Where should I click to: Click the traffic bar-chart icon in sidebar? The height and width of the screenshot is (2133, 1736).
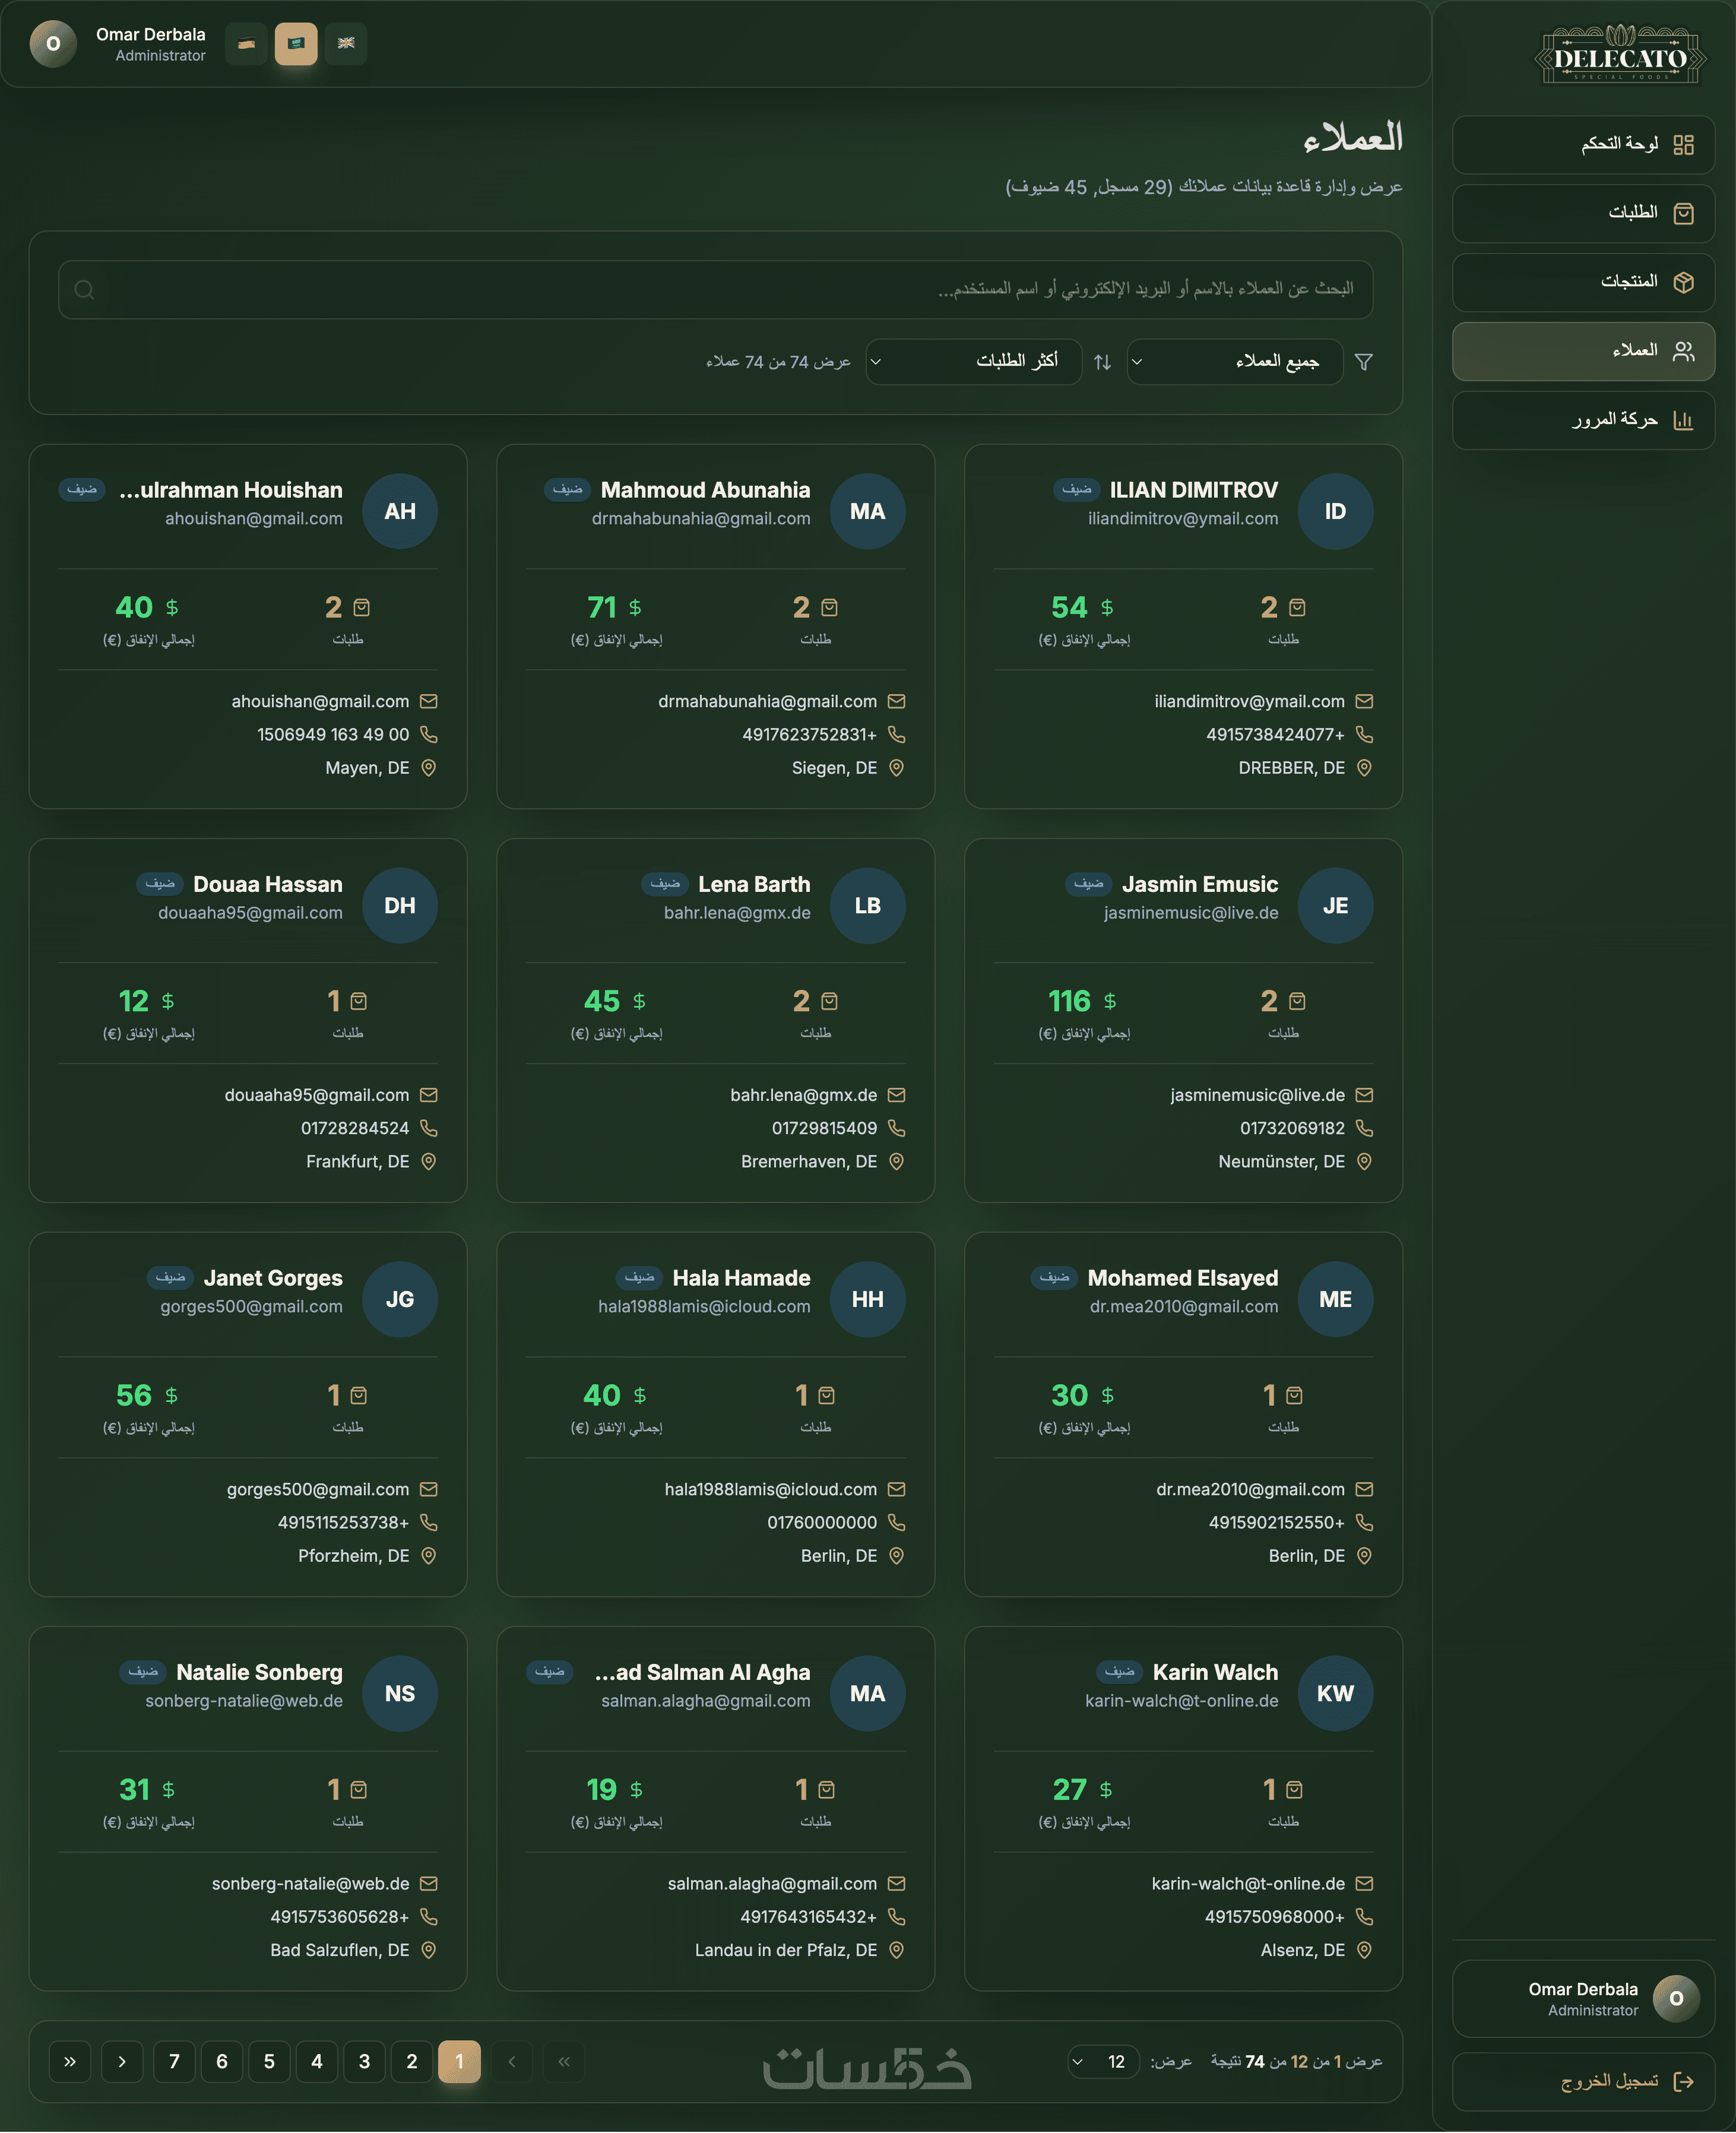[1683, 420]
